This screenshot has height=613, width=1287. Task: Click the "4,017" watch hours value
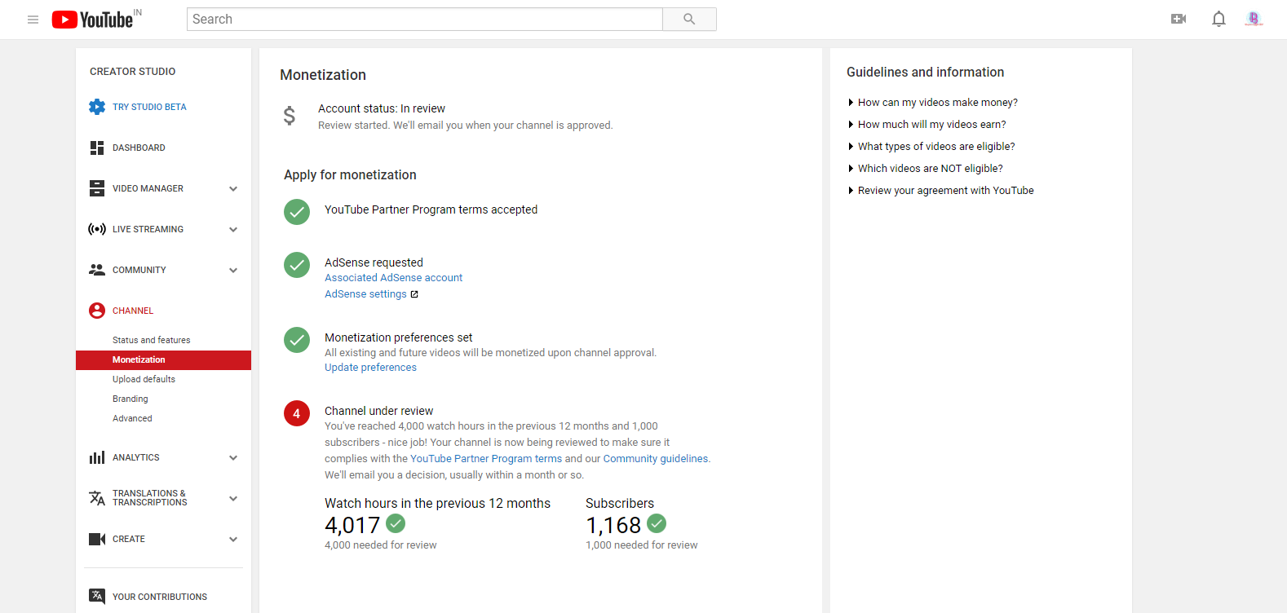(x=352, y=525)
